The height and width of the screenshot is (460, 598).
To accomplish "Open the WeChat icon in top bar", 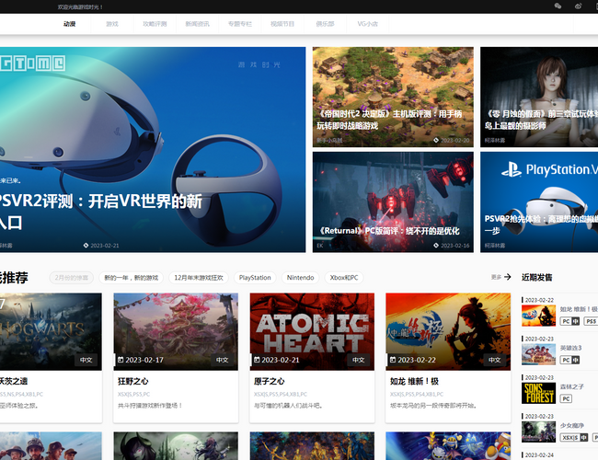I will click(558, 6).
